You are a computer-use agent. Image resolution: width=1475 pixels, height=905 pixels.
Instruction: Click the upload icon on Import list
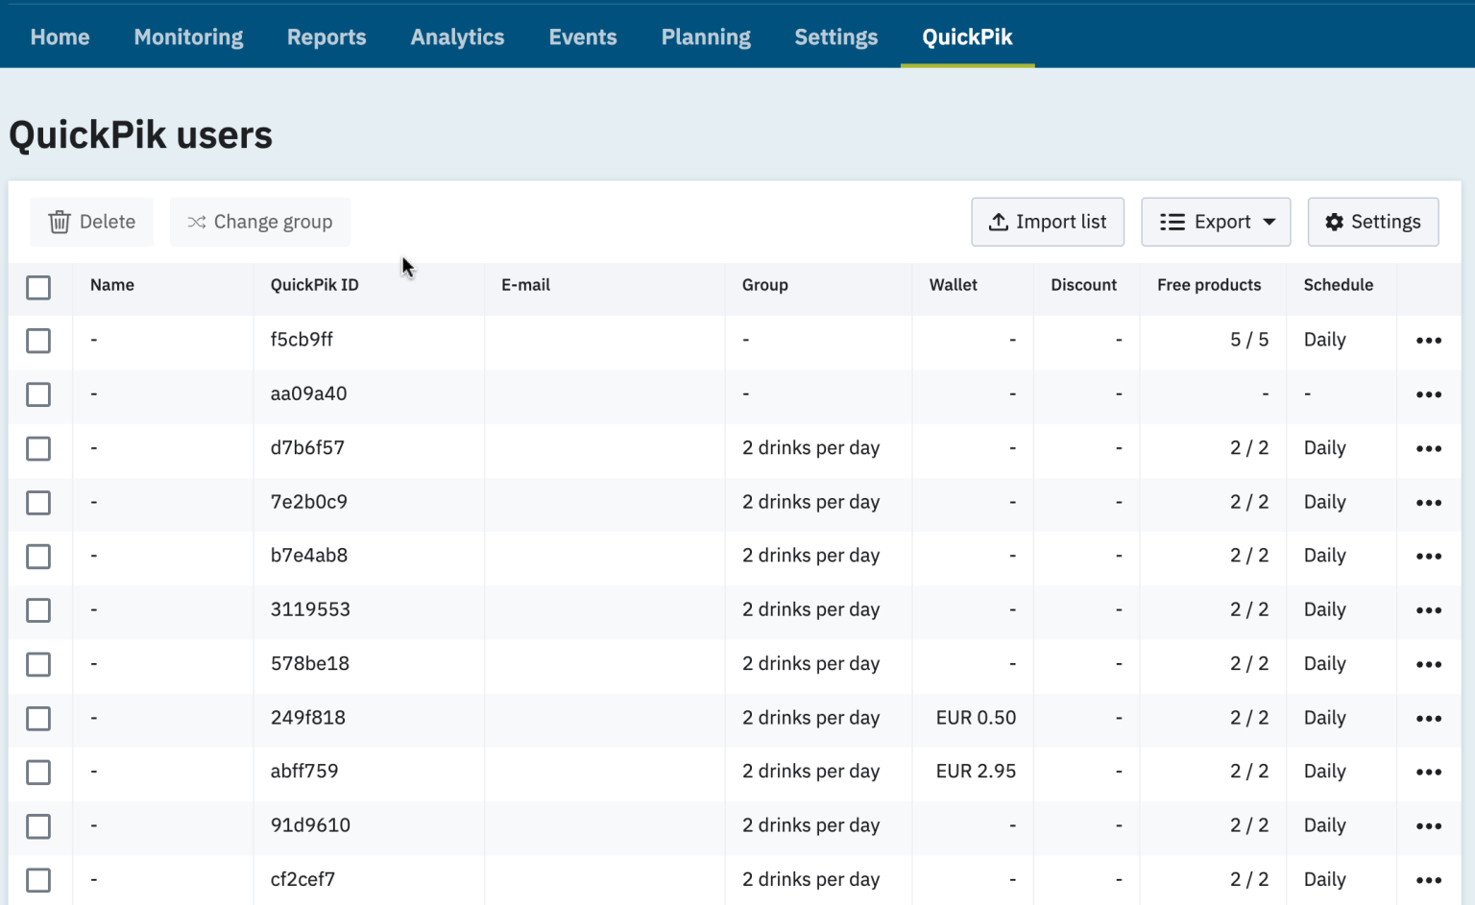point(998,222)
